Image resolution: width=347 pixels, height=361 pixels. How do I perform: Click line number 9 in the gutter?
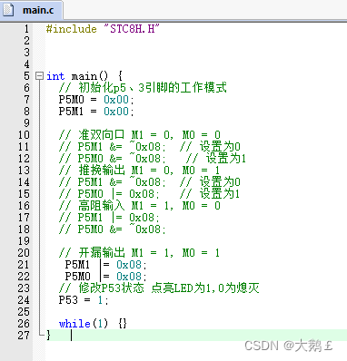coord(26,123)
